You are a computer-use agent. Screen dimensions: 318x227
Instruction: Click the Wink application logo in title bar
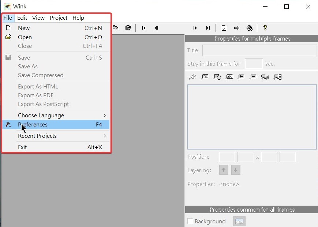pos(8,7)
